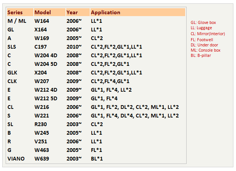Select the W164 model cell
236x171 pixels.
coord(42,21)
